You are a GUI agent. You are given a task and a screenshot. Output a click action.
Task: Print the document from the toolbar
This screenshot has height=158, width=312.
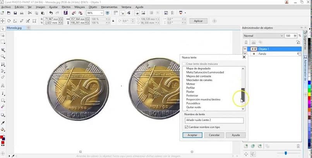[x=22, y=13]
